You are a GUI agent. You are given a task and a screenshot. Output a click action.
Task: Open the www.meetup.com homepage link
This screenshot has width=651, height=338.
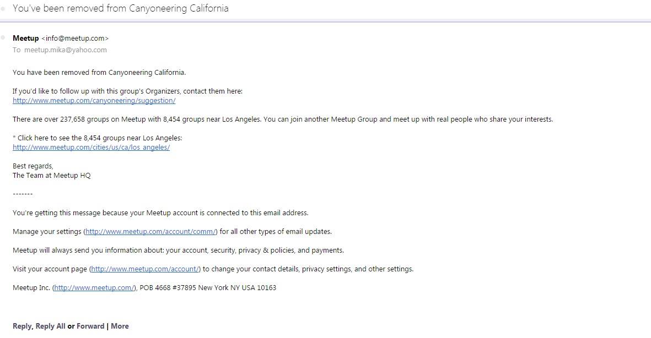point(94,288)
